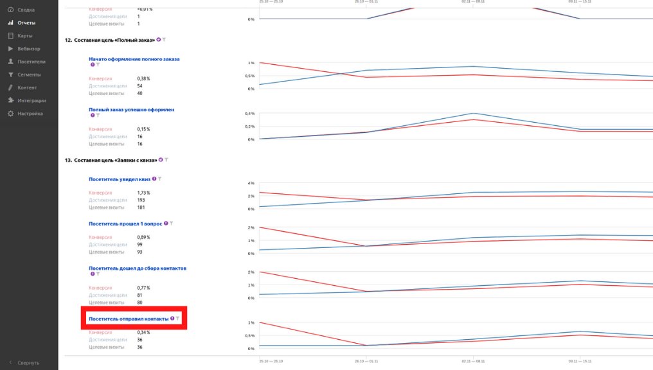Launch Вебвизор from the sidebar

coord(28,49)
